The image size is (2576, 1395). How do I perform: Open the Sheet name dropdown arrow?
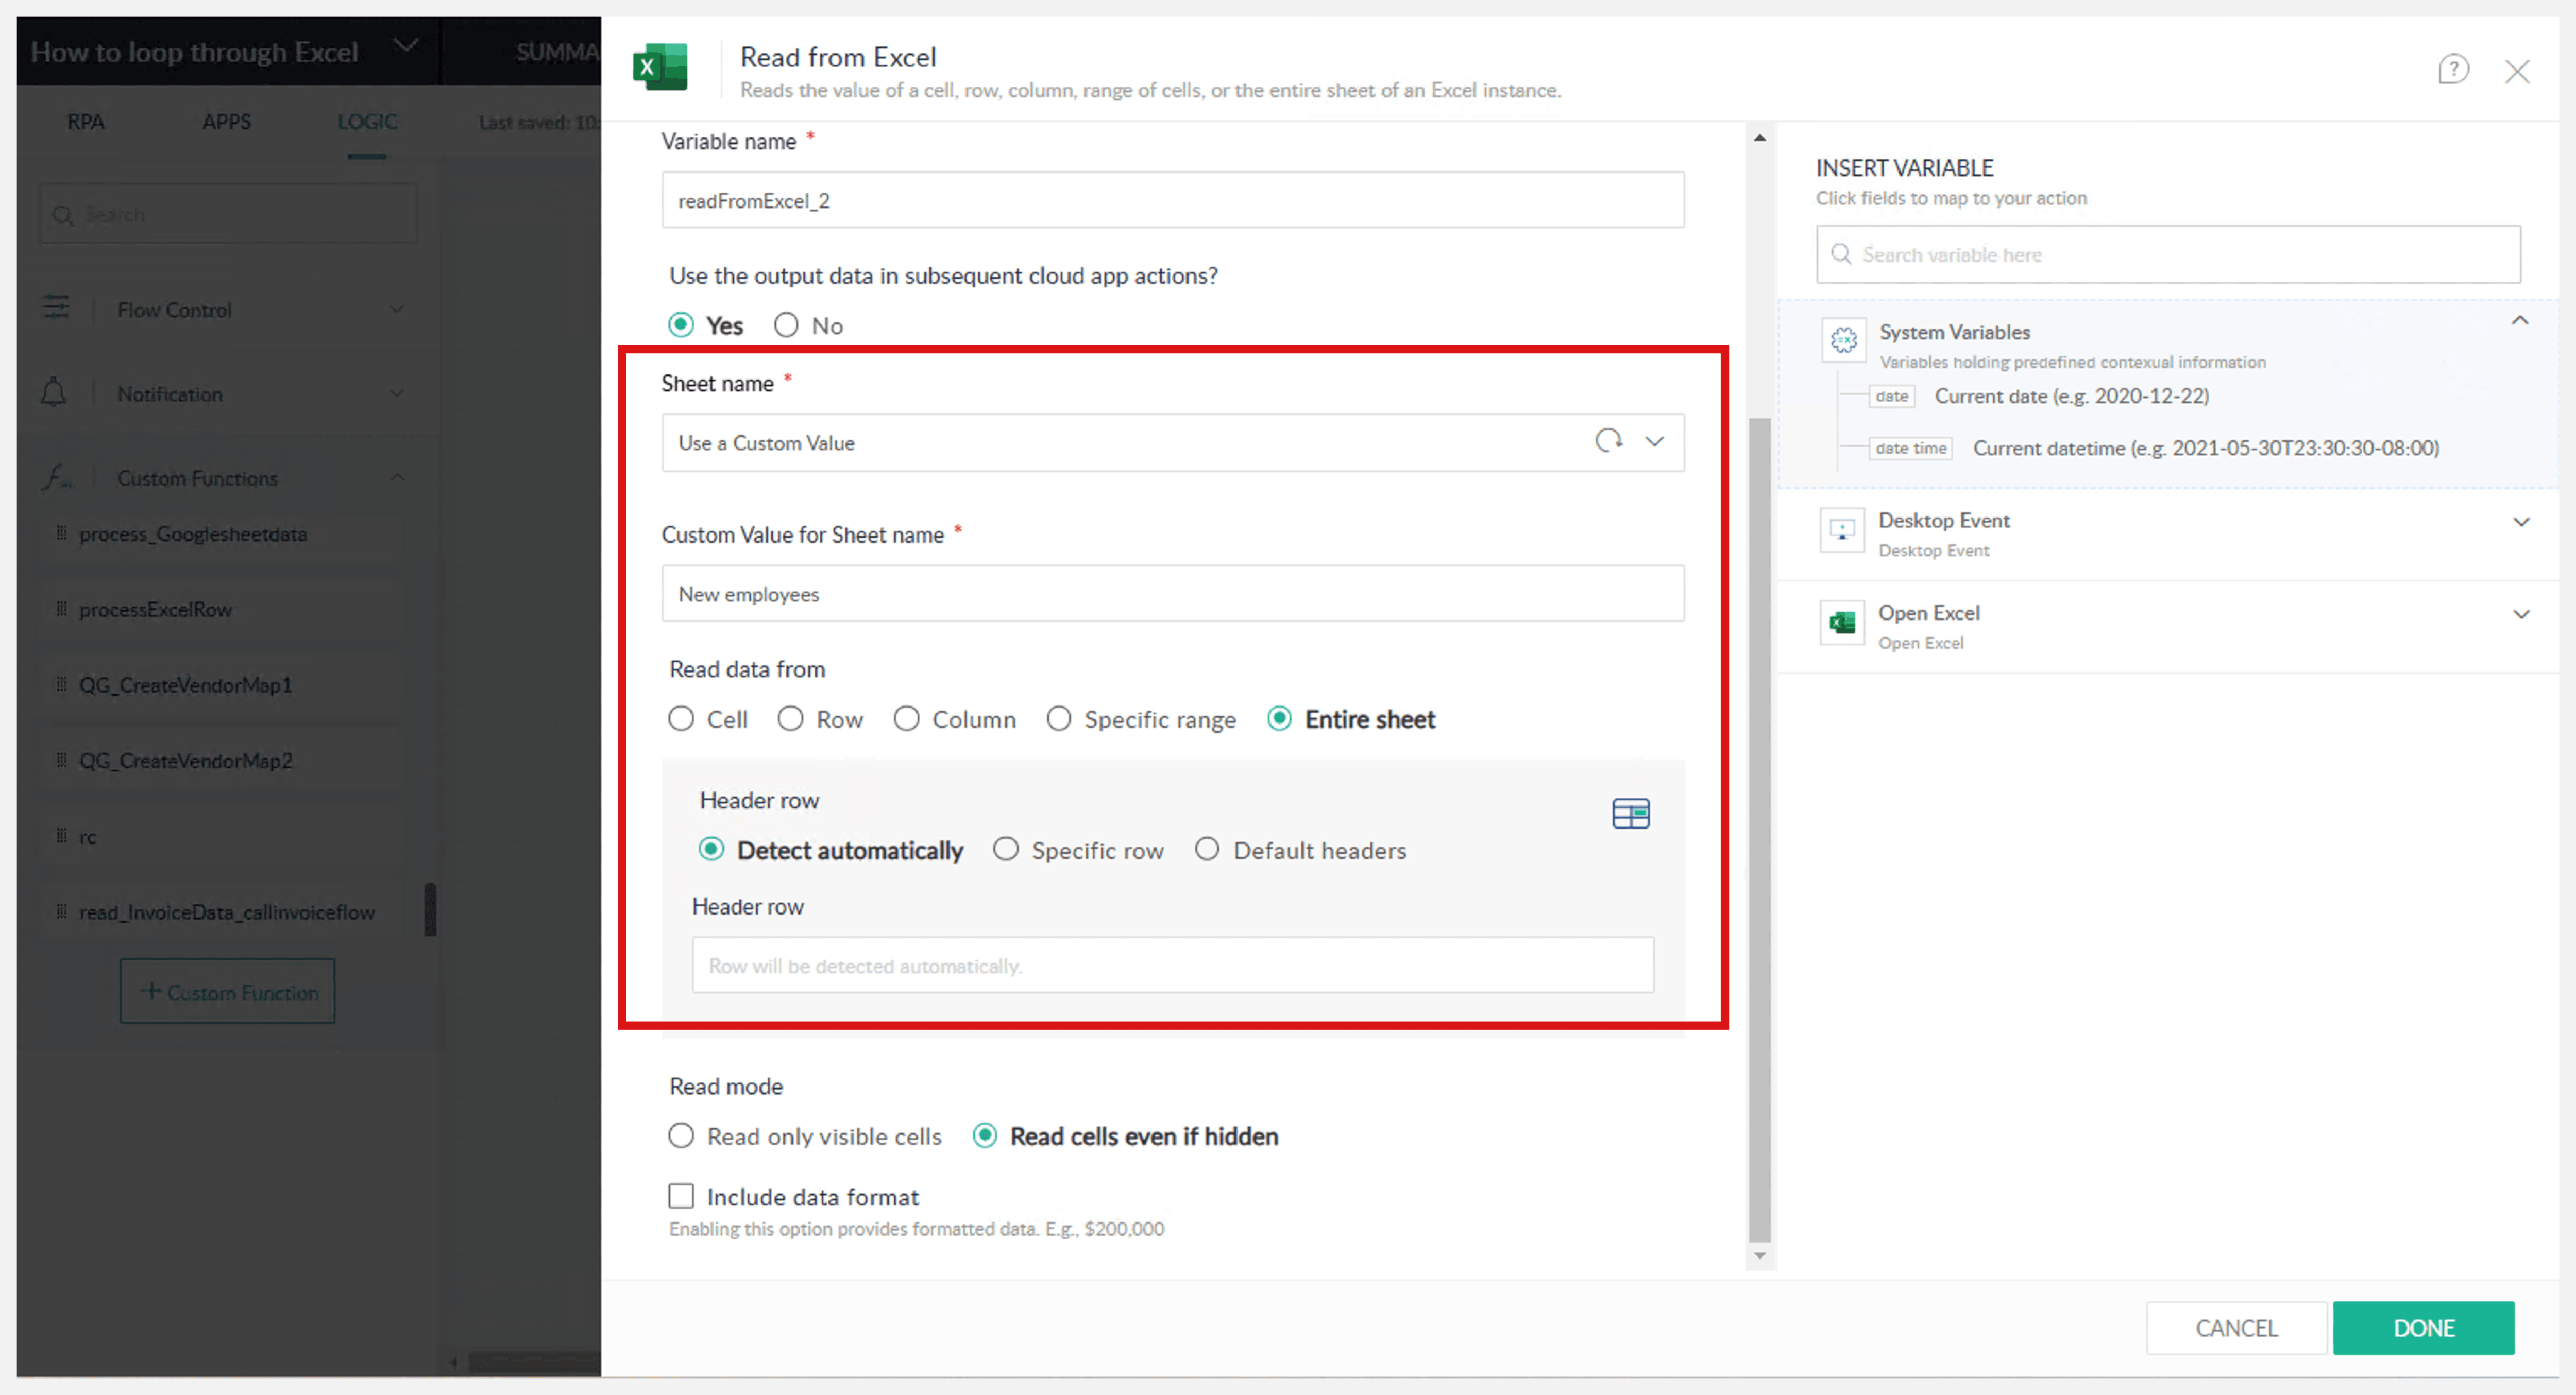(x=1655, y=442)
